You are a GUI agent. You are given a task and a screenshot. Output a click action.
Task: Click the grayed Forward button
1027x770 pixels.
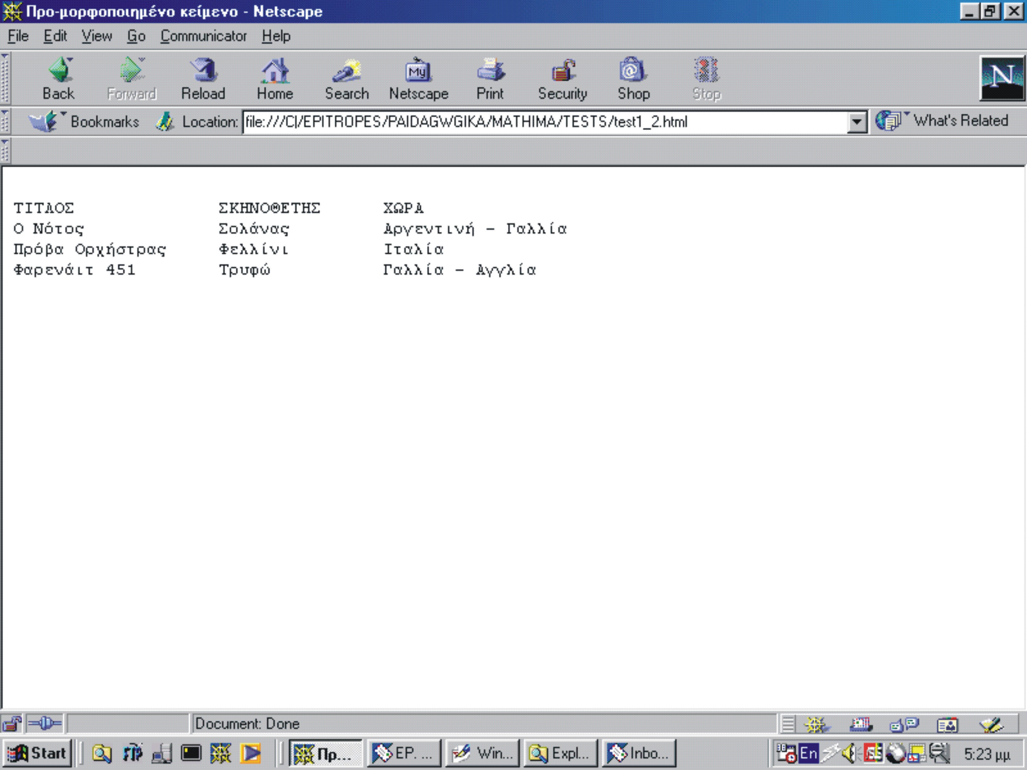click(132, 79)
